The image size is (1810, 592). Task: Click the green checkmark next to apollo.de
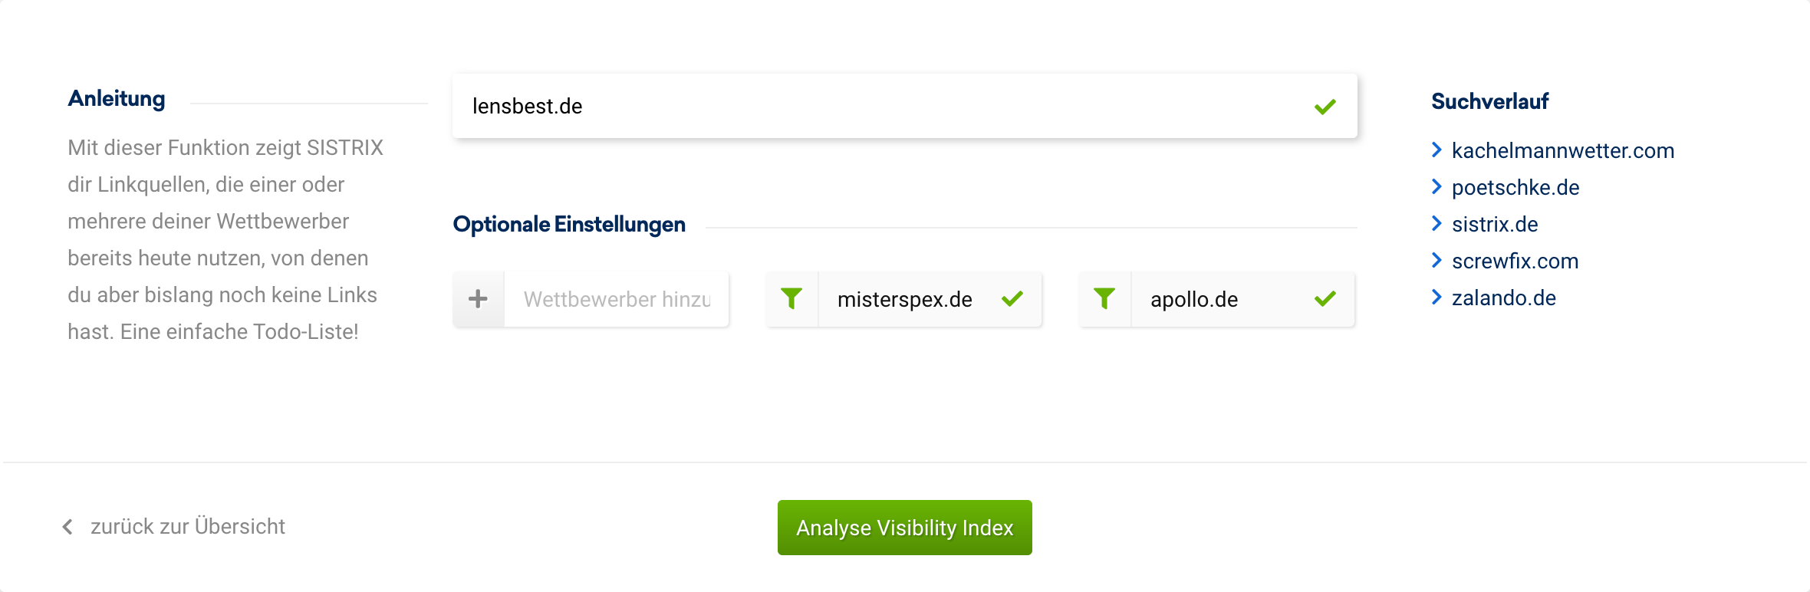pyautogui.click(x=1325, y=299)
